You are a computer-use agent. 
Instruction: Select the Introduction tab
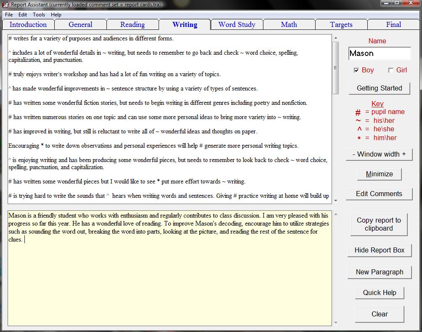click(x=28, y=25)
